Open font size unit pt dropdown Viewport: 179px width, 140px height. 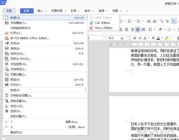pos(126,38)
